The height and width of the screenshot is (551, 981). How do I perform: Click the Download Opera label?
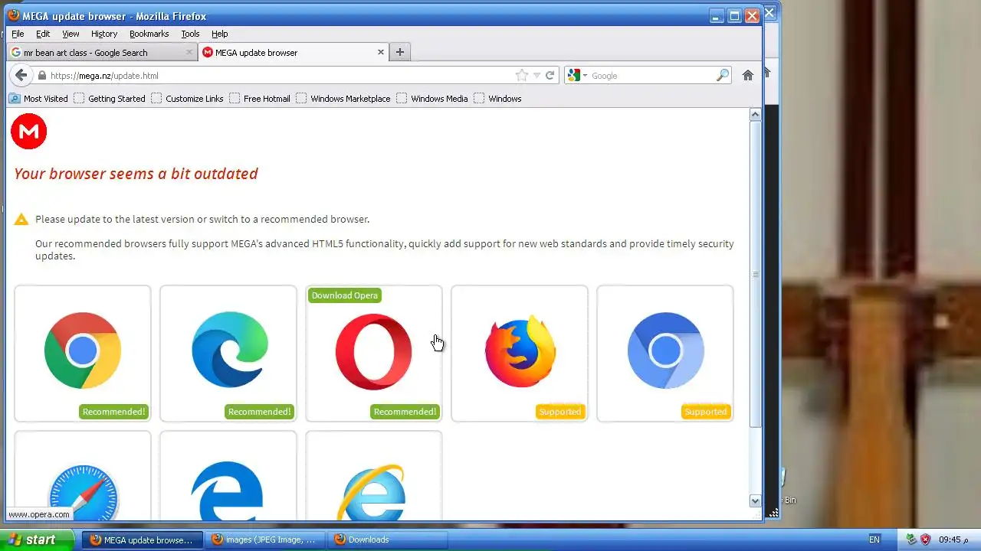pos(345,295)
